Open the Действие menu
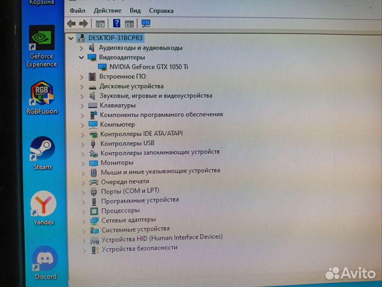Screen dimensions: 382x287 (x=107, y=10)
